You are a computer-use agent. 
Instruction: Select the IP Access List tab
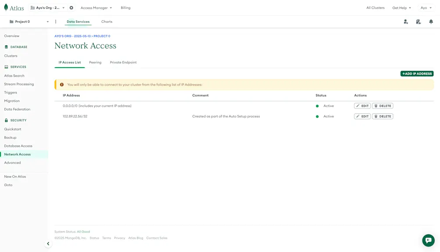70,62
